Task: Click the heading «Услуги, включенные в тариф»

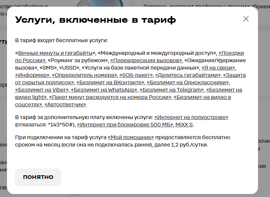Action: (95, 20)
